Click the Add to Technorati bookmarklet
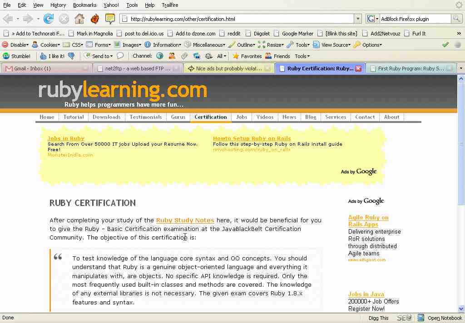Viewport: 465px width, 323px height. [x=34, y=34]
